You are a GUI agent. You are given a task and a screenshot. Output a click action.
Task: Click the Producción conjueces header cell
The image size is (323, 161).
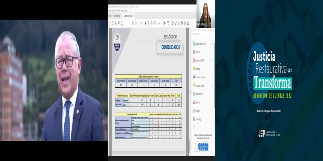(x=122, y=96)
